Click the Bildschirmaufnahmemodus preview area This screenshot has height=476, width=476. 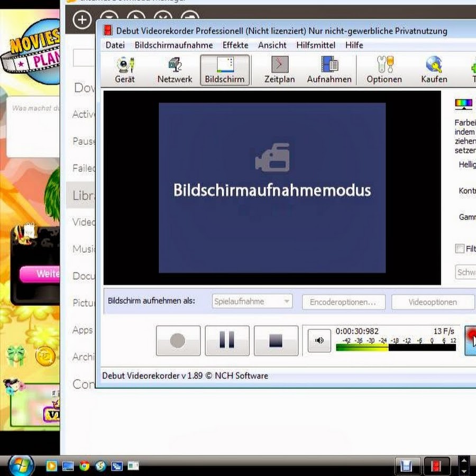coord(272,188)
